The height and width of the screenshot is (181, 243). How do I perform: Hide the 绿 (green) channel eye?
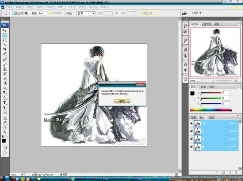[x=191, y=139]
